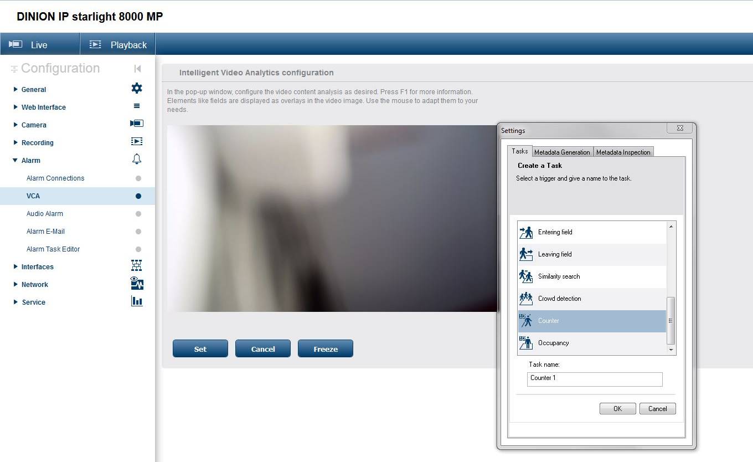Click the Recording film icon
This screenshot has height=462, width=753.
tap(137, 141)
